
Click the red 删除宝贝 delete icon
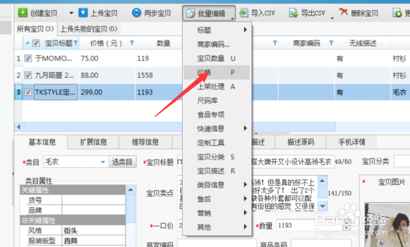343,12
